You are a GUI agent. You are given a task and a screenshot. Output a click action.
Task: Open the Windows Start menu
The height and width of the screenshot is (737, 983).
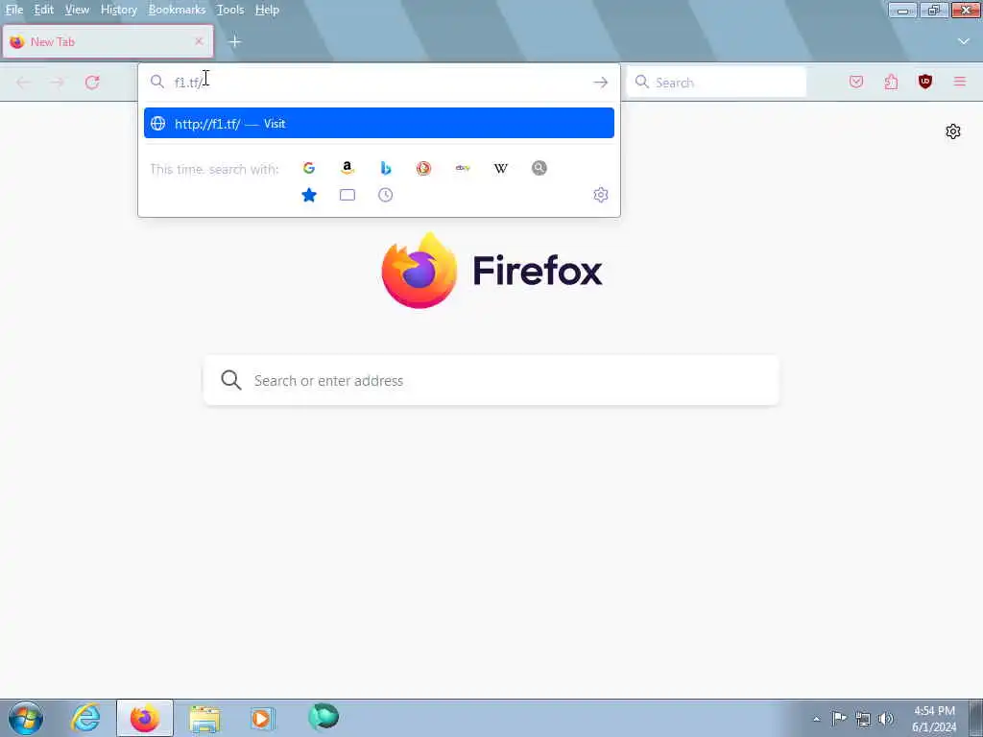pyautogui.click(x=26, y=718)
